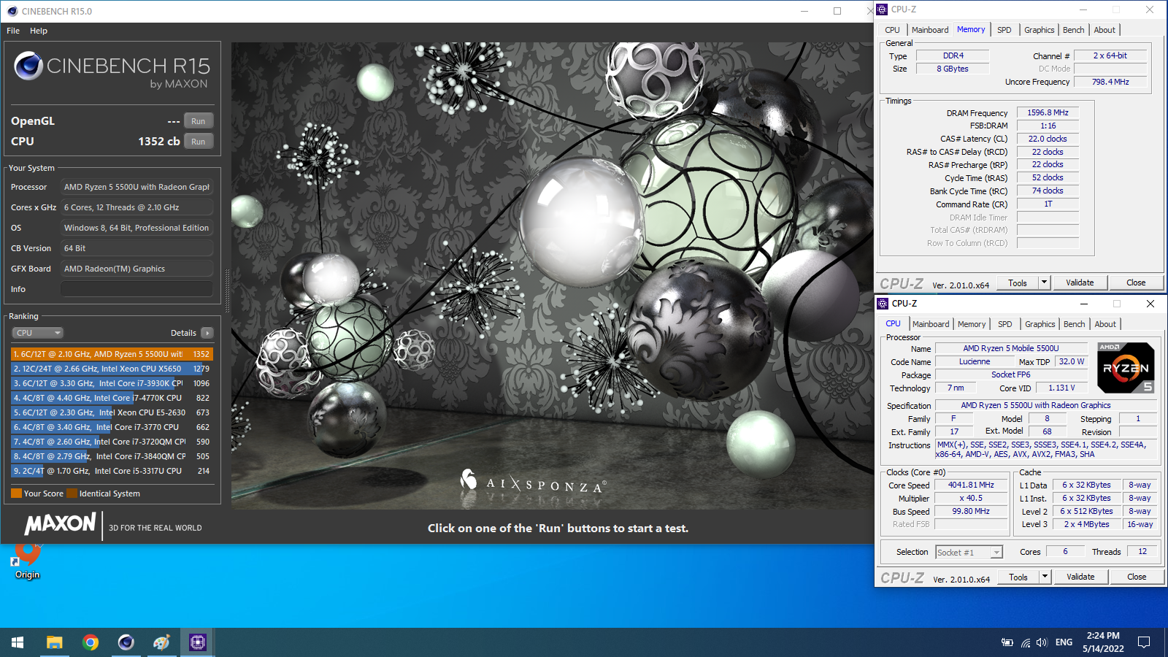This screenshot has width=1168, height=657.
Task: Switch to SPD tab in upper CPU-Z window
Action: (x=1004, y=30)
